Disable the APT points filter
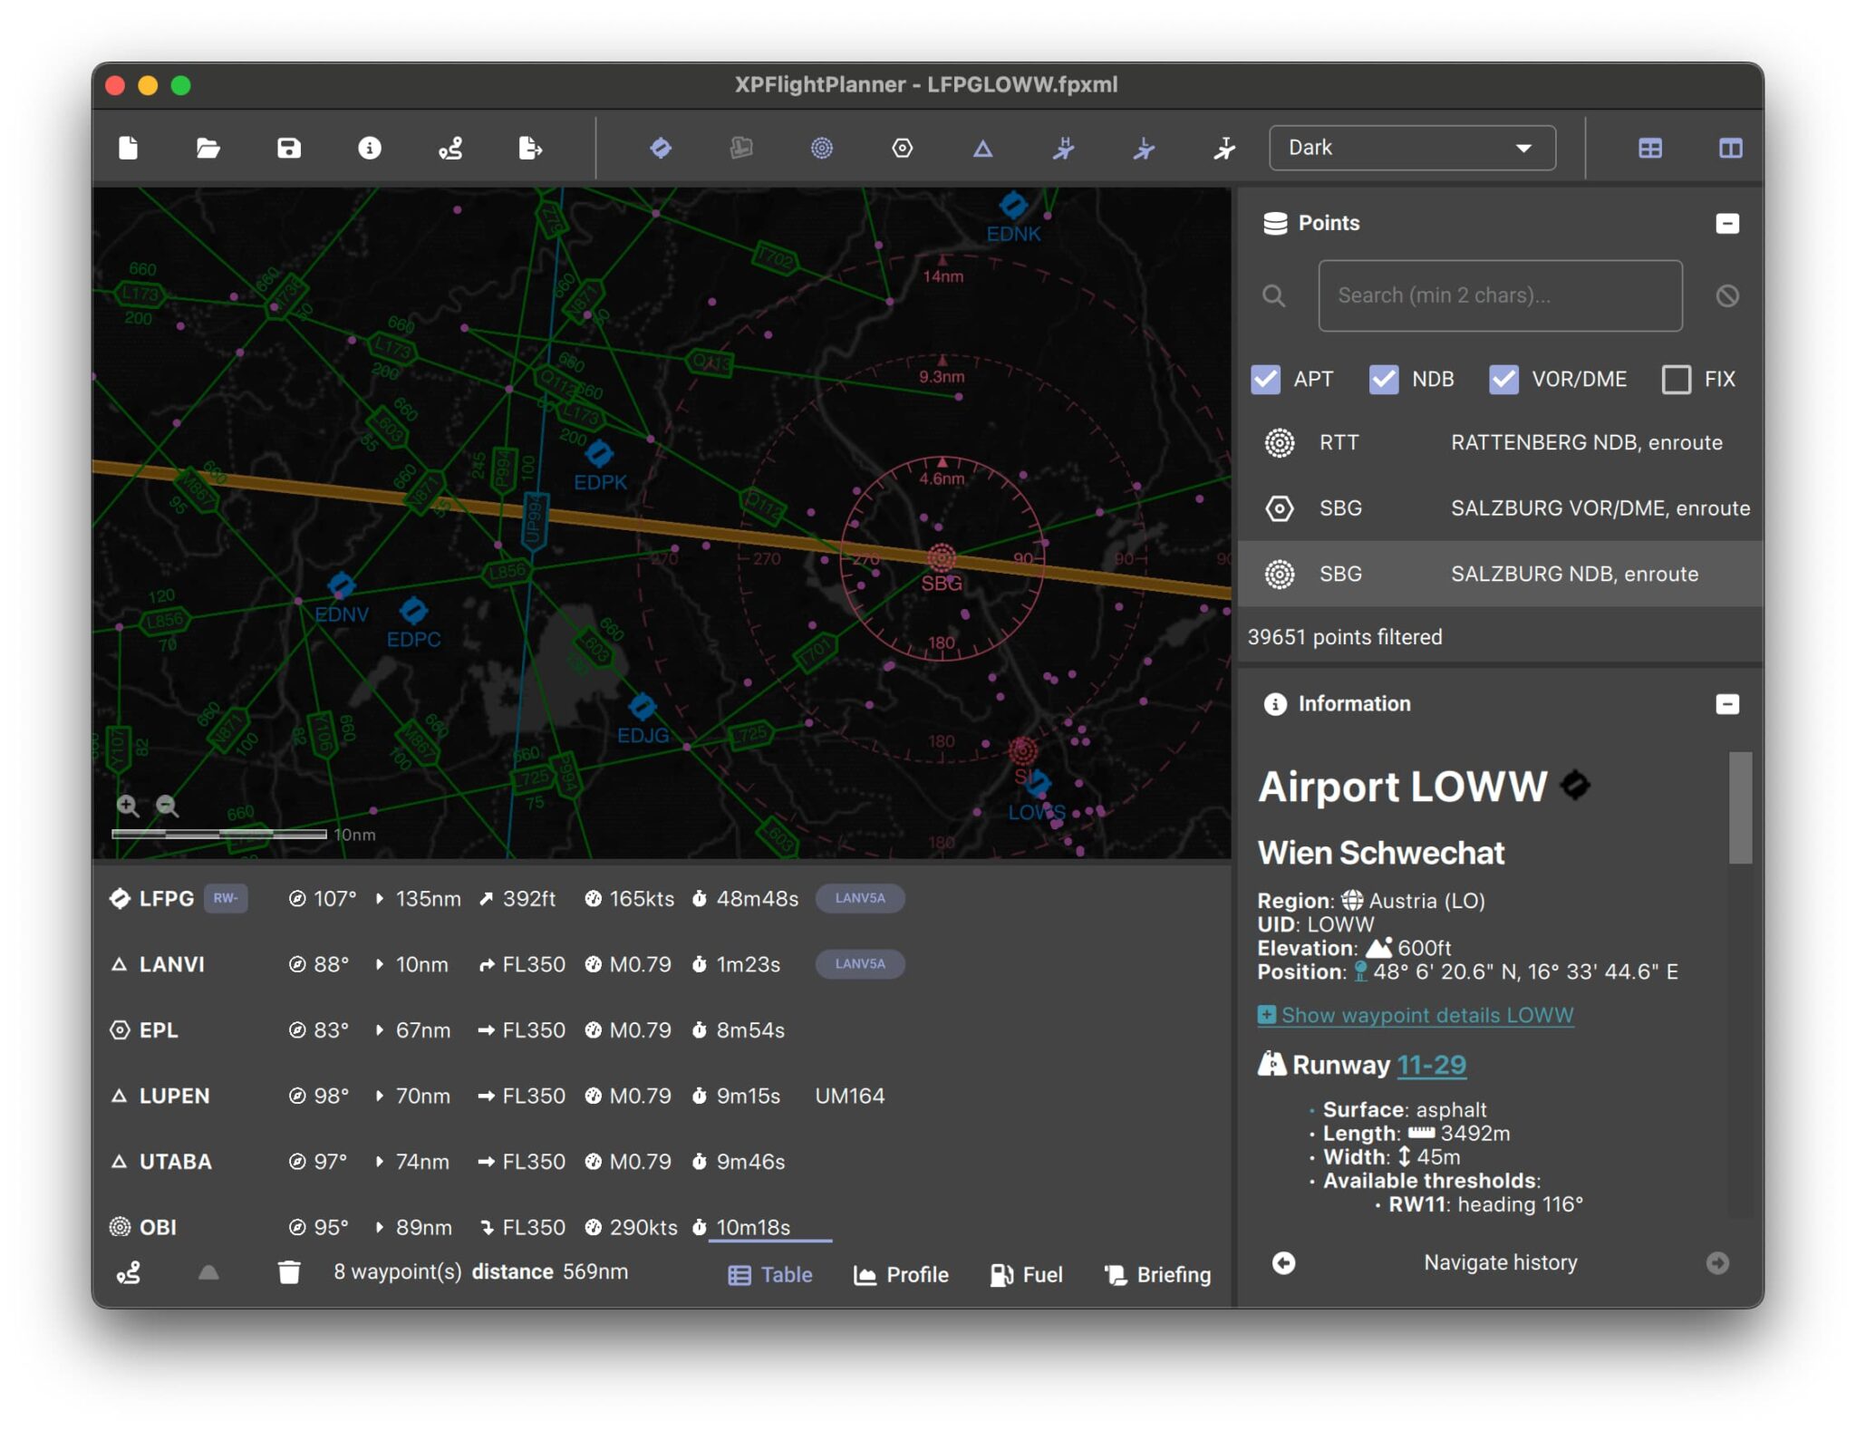 click(1265, 379)
